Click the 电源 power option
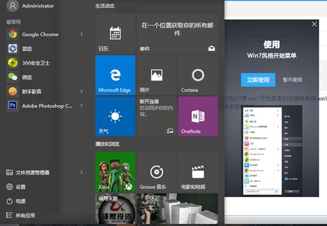This screenshot has width=327, height=226. [15, 201]
